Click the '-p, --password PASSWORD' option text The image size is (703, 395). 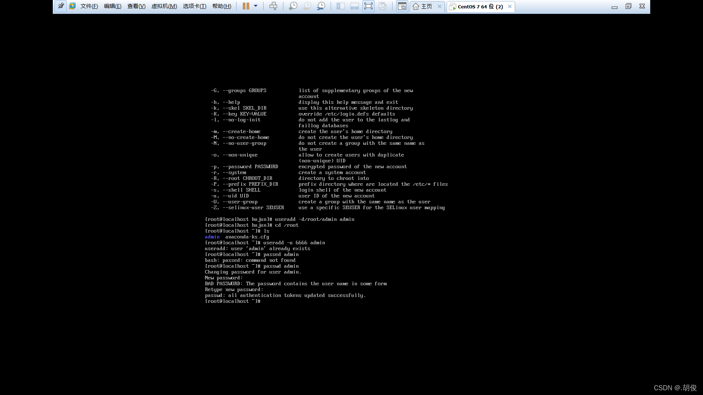(x=244, y=166)
